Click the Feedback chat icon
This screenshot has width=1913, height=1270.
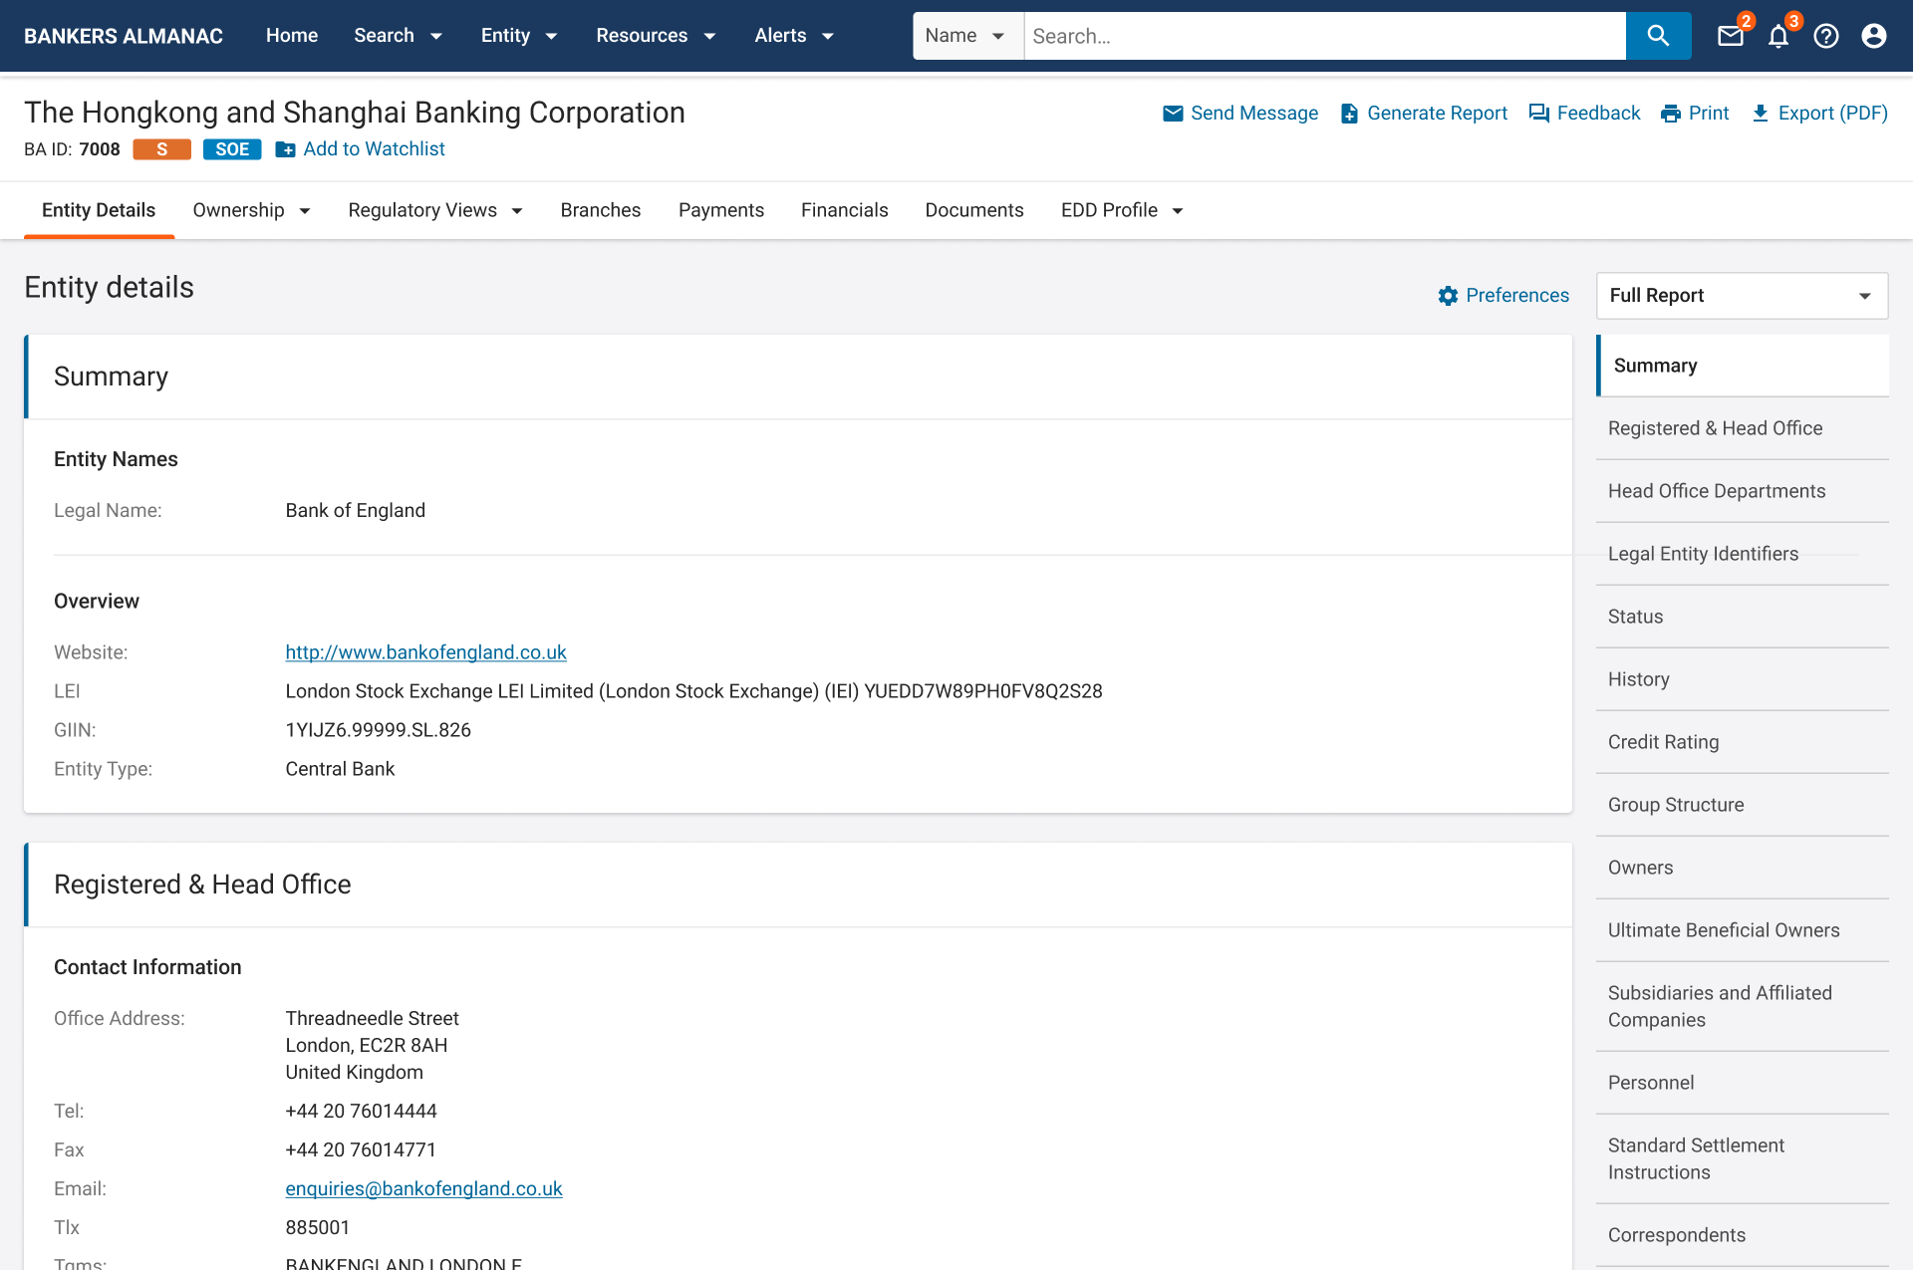pyautogui.click(x=1539, y=114)
